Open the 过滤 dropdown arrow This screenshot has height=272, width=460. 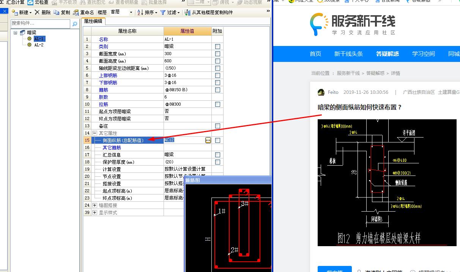tap(179, 13)
